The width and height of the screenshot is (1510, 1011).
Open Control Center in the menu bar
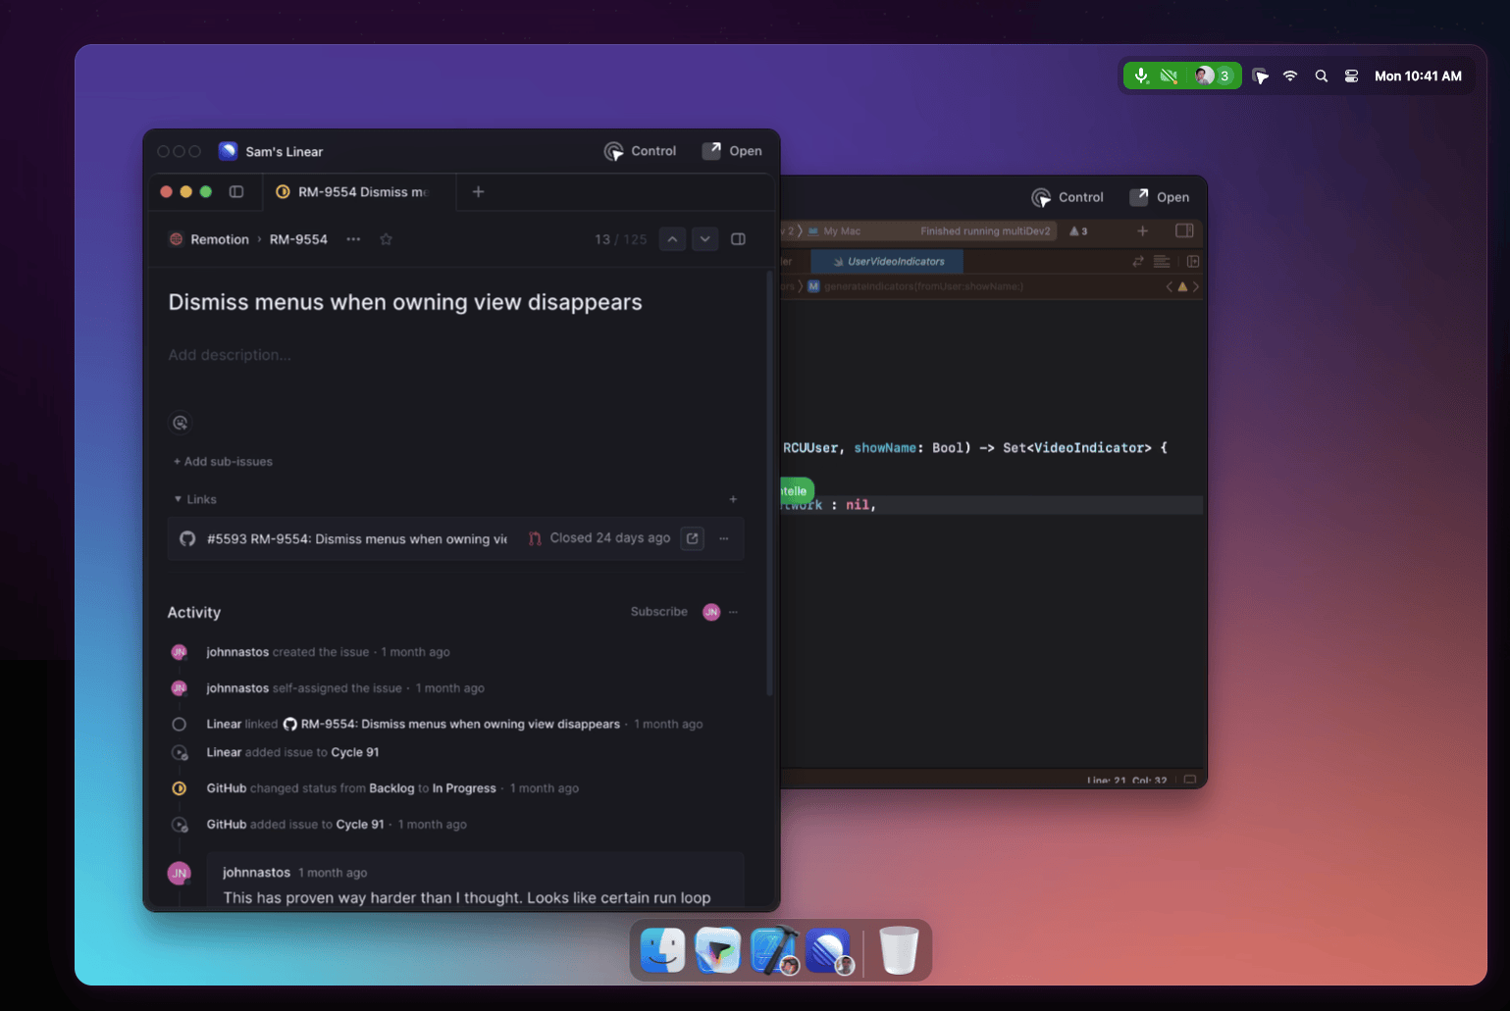pos(1351,76)
